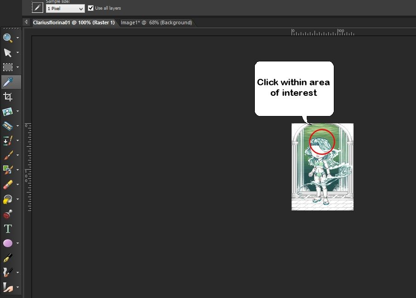This screenshot has width=416, height=298.
Task: Select the Pen nib tool
Action: [x=8, y=258]
